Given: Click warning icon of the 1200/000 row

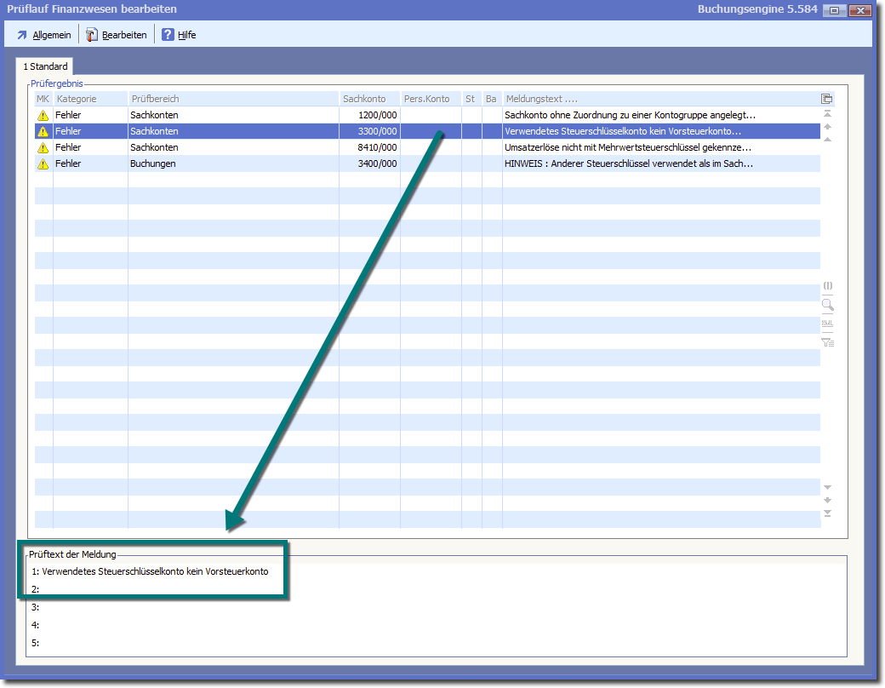Looking at the screenshot, I should 43,115.
